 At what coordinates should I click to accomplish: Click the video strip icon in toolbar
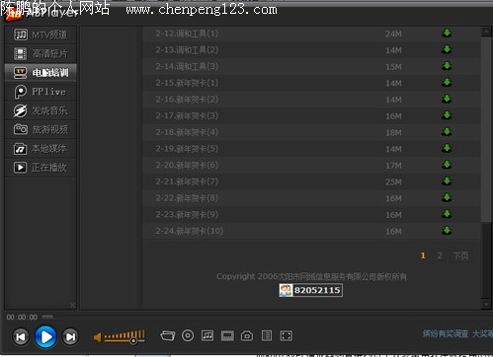(227, 336)
